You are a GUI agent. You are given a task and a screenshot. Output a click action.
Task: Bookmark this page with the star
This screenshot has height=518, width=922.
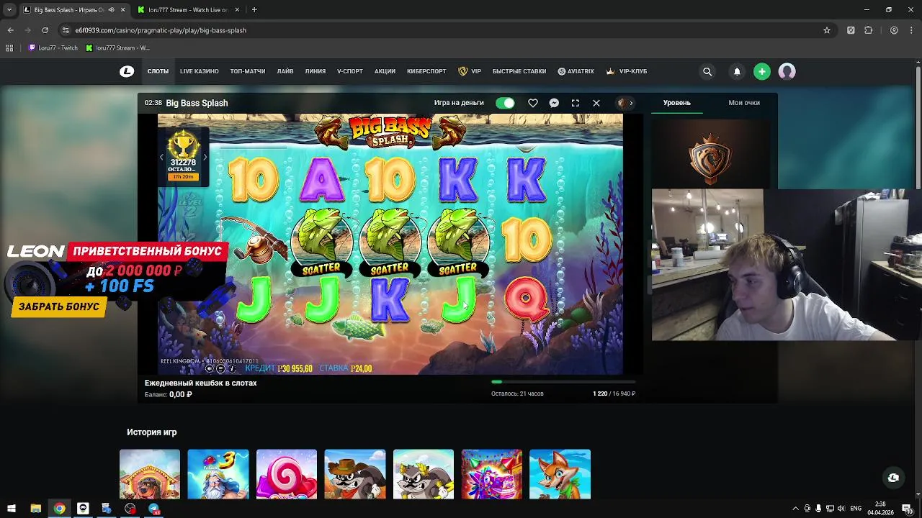(827, 30)
